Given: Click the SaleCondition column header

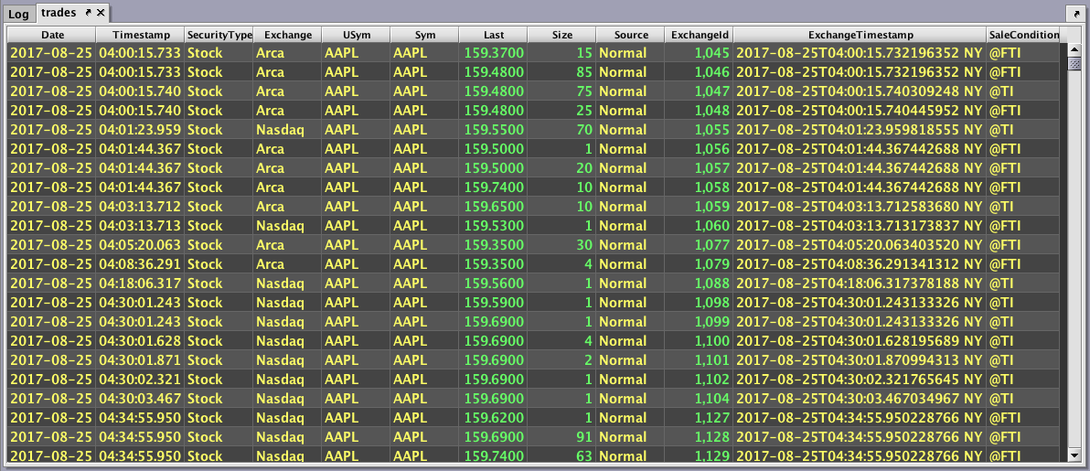Looking at the screenshot, I should tap(1023, 35).
